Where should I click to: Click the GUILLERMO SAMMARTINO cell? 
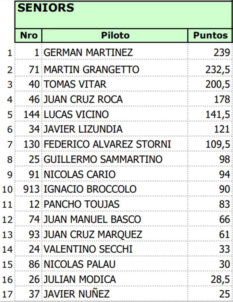pyautogui.click(x=103, y=159)
